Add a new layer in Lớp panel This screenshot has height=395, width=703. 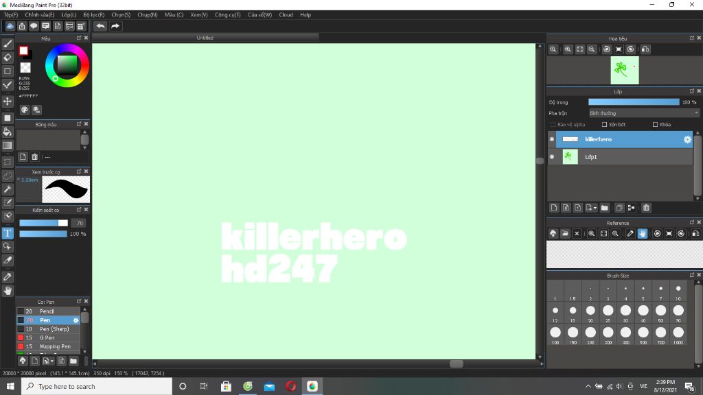(554, 208)
